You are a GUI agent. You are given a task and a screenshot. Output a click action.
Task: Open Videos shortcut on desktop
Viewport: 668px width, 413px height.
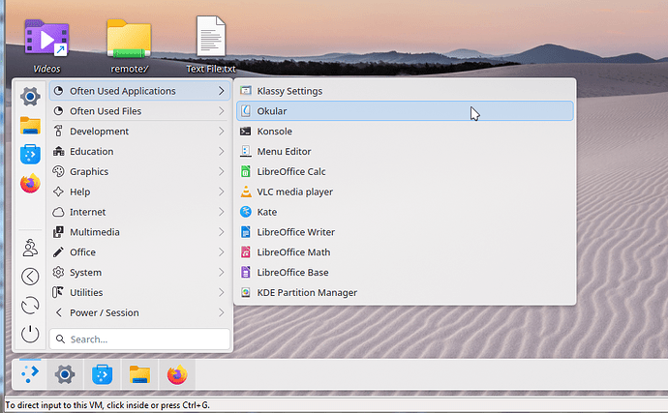[x=46, y=45]
